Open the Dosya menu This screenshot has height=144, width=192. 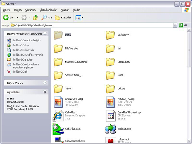pos(7,10)
